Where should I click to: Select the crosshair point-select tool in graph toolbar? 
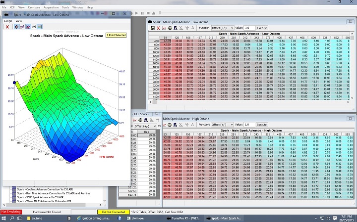[x=17, y=27]
